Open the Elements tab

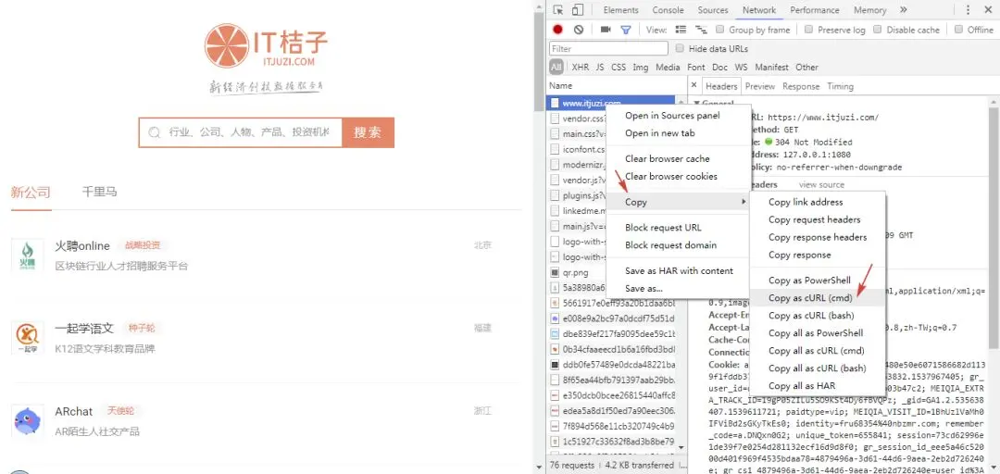point(620,9)
